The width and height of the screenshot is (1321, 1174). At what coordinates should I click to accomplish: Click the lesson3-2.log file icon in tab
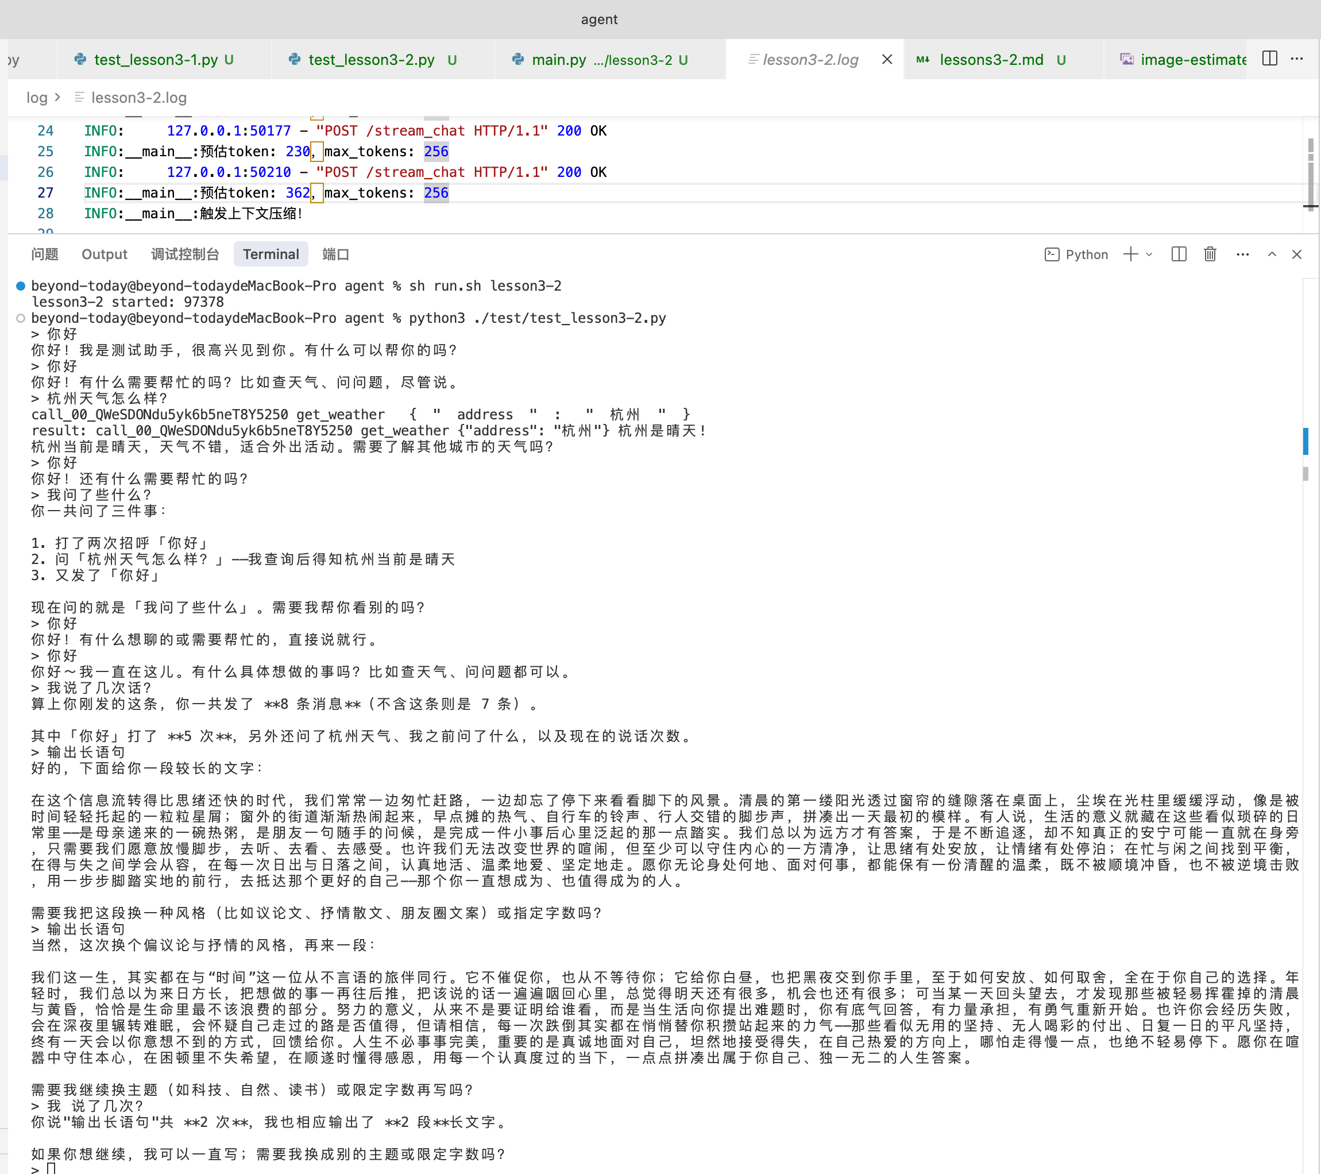point(753,60)
